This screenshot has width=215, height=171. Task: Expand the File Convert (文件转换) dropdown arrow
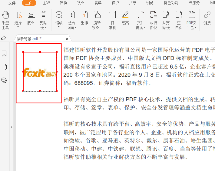[x=144, y=27]
